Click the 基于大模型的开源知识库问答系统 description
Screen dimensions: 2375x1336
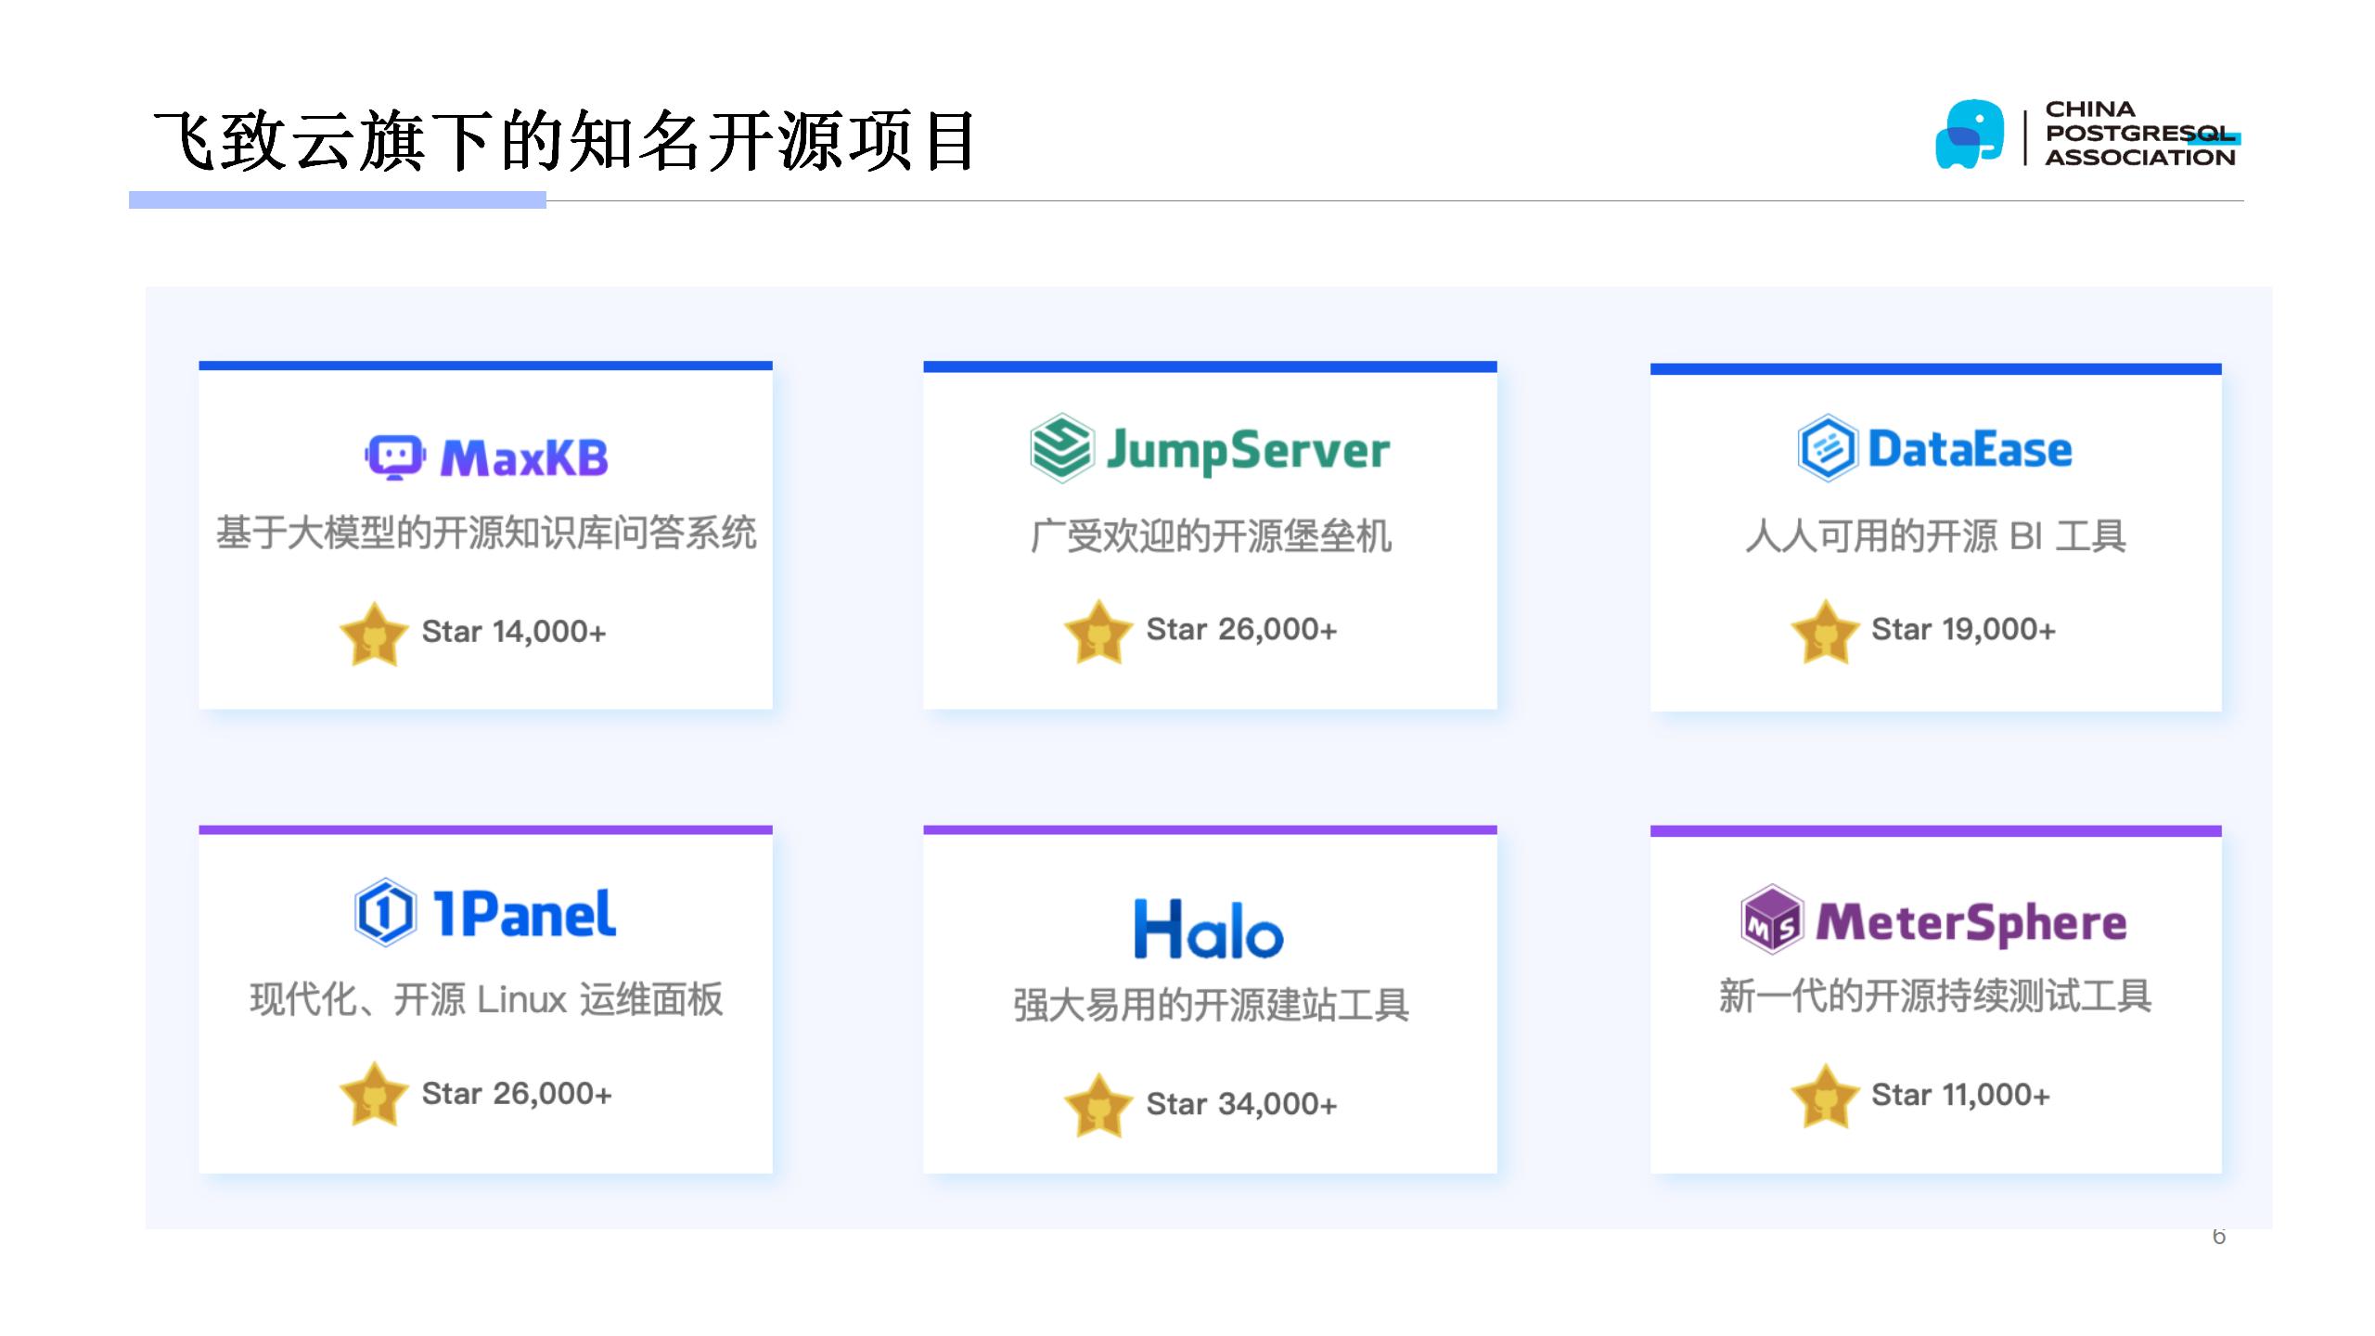point(486,533)
